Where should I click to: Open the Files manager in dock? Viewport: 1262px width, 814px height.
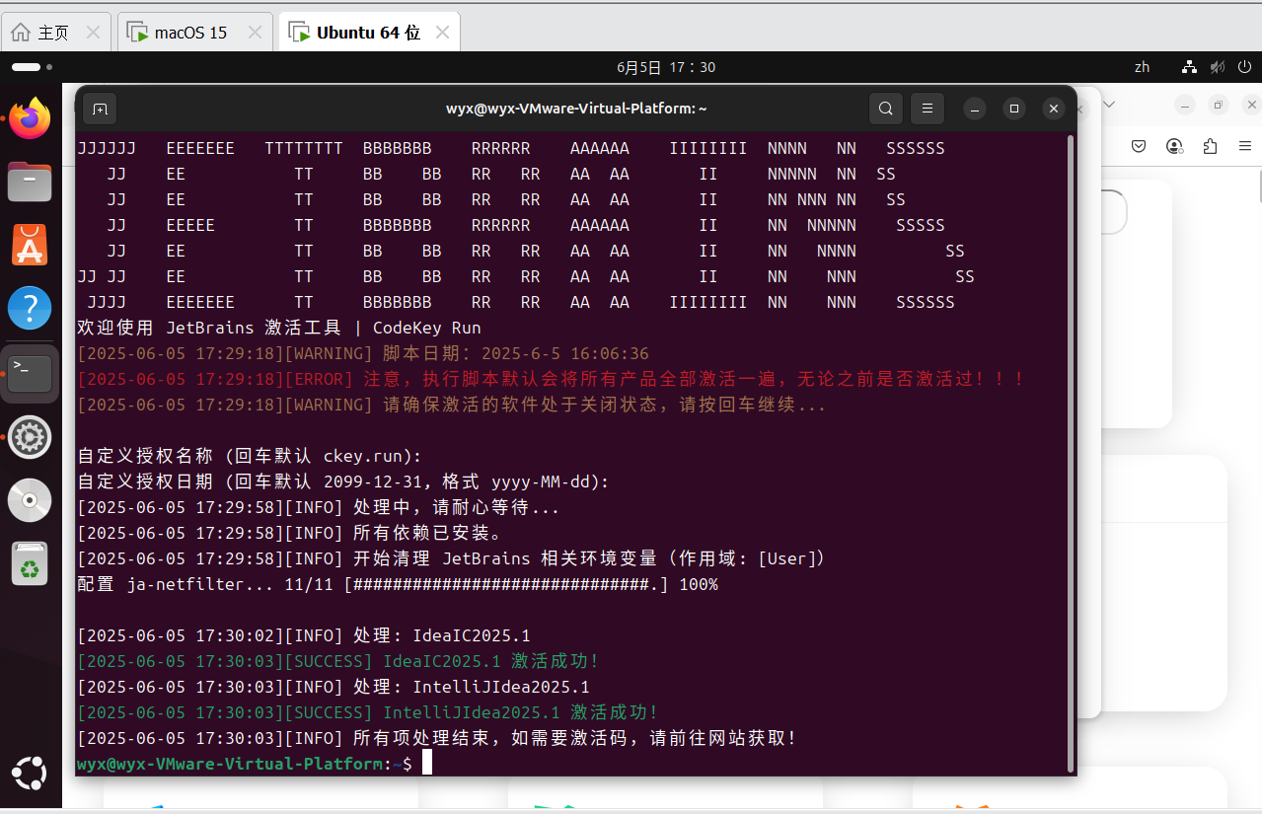coord(30,182)
